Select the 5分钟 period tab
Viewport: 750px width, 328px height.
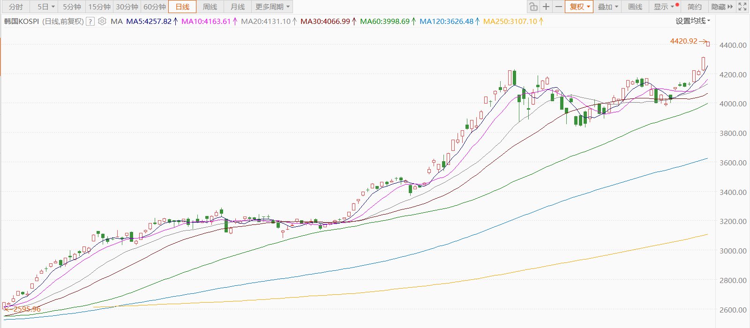(x=72, y=7)
